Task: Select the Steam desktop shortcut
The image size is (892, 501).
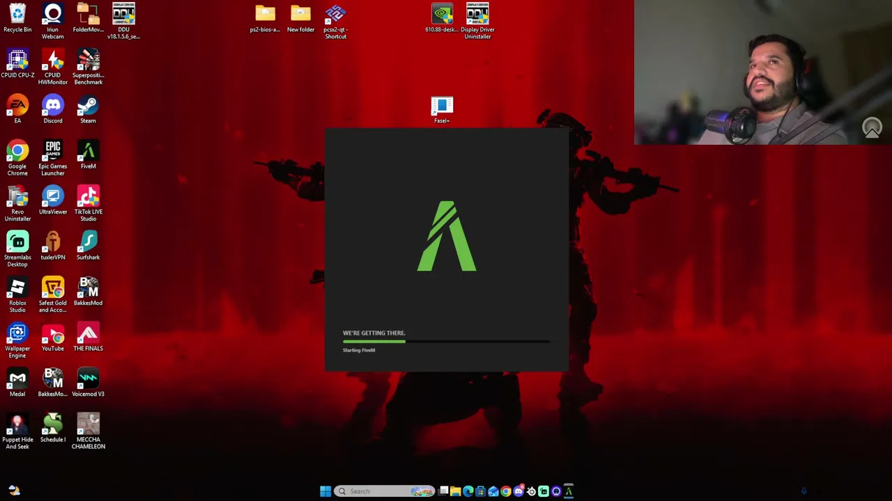Action: click(88, 109)
